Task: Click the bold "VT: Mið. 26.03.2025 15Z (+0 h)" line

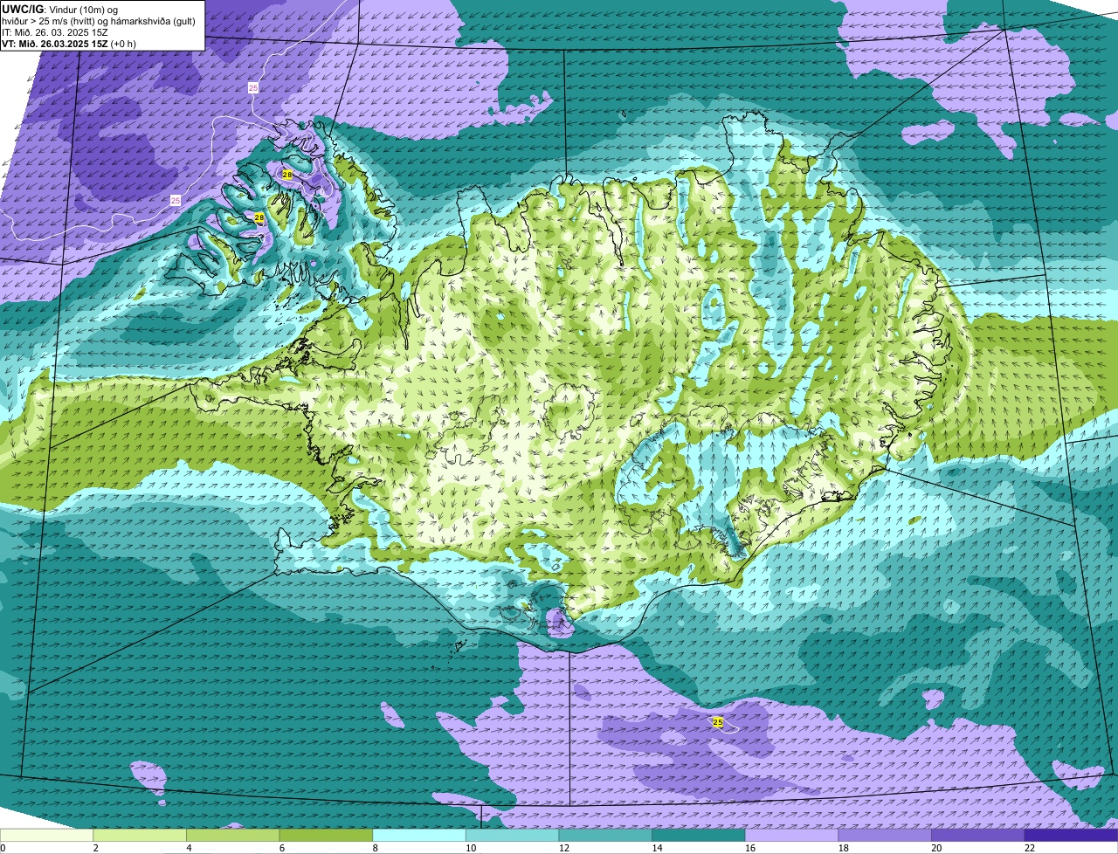Action: (x=69, y=44)
